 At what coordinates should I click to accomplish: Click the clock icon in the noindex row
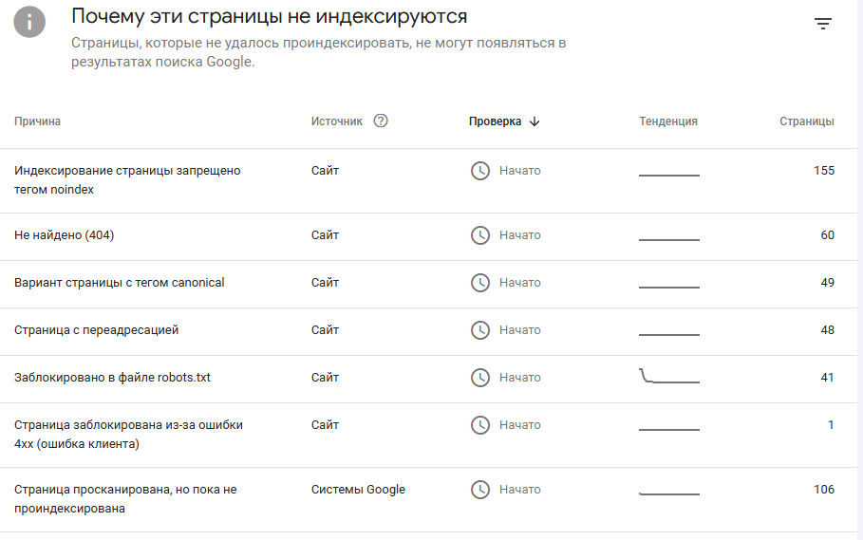point(480,171)
